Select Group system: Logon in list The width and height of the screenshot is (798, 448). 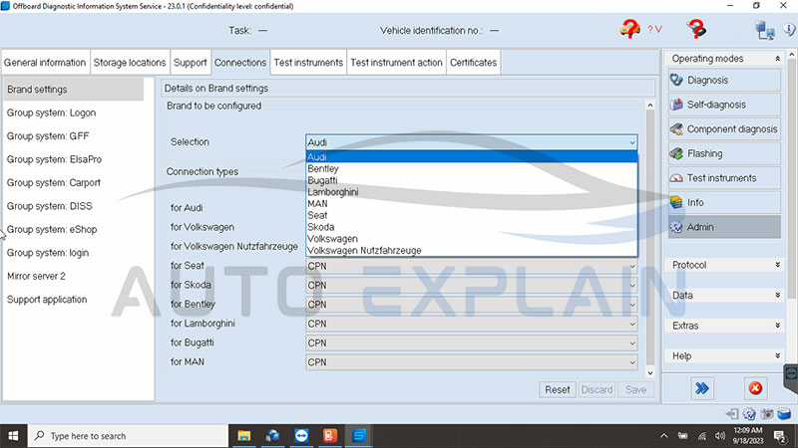pos(74,112)
